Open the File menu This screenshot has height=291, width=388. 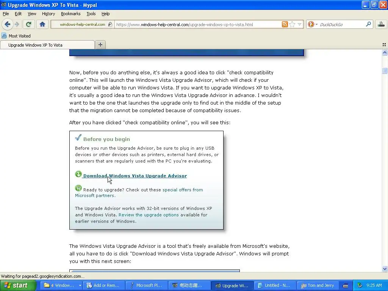(x=6, y=14)
